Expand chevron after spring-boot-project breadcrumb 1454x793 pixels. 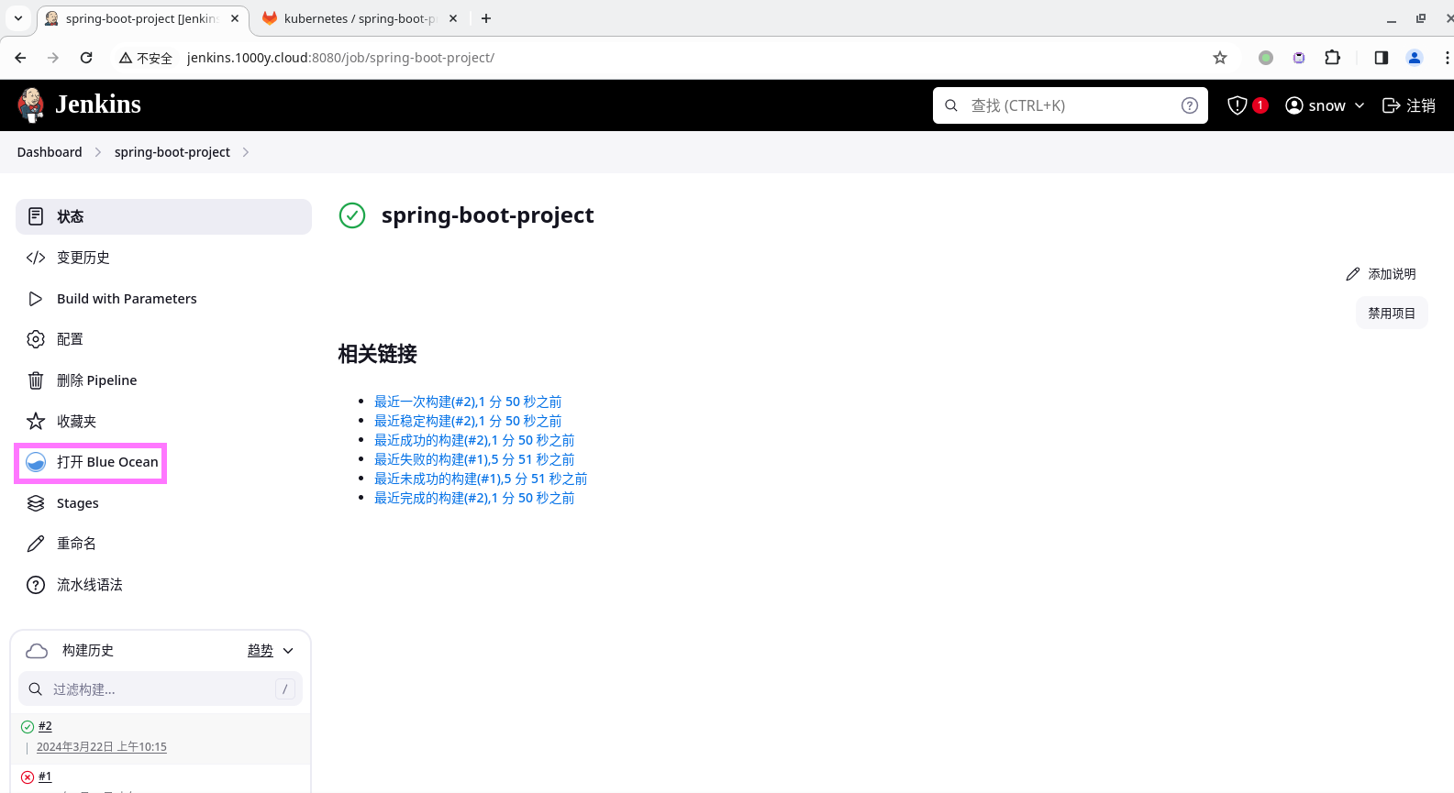point(246,152)
